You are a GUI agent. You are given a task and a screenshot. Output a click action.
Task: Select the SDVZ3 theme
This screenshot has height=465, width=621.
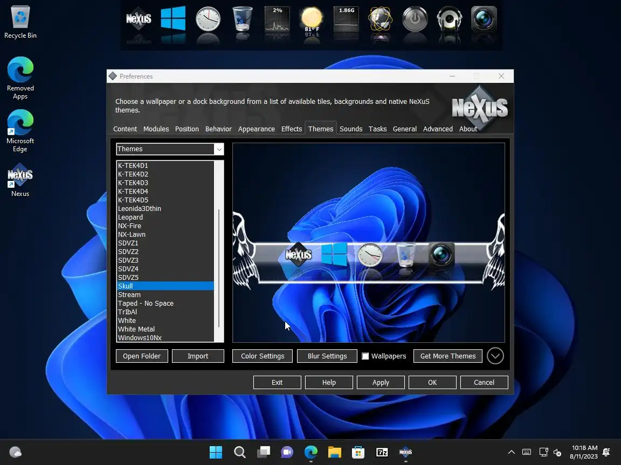coord(165,260)
